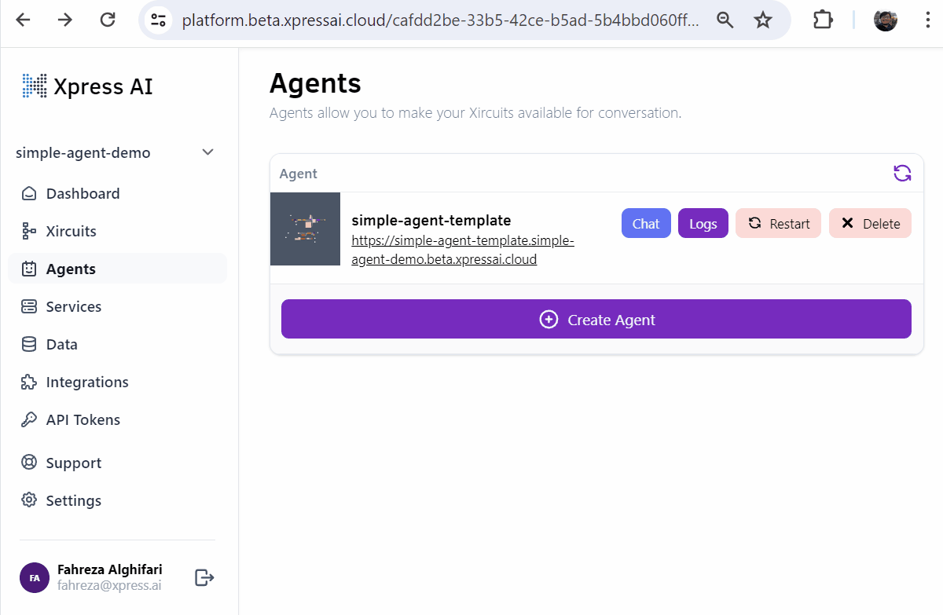This screenshot has width=943, height=615.
Task: Open the Dashboard page
Action: (83, 193)
